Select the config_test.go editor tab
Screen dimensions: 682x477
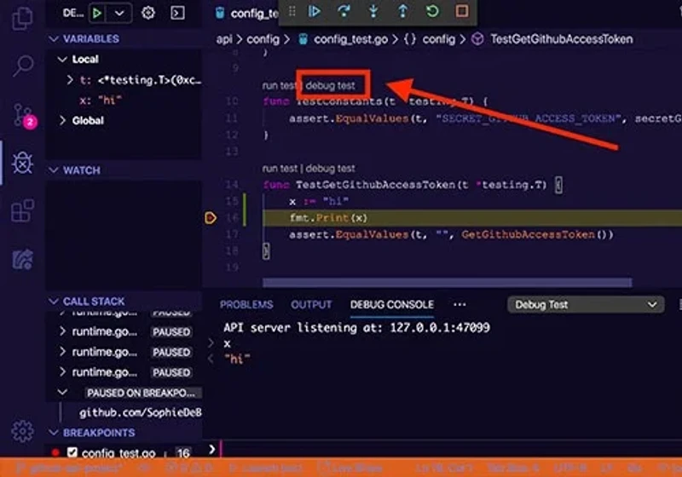pos(246,14)
